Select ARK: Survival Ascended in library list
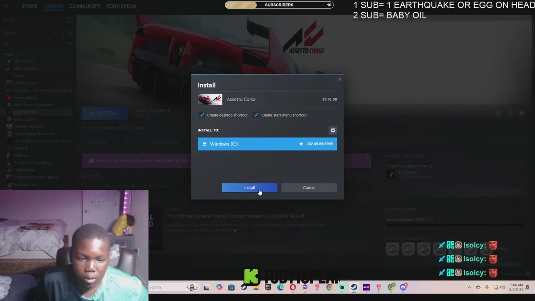Screen dimensions: 535x301 point(33,105)
